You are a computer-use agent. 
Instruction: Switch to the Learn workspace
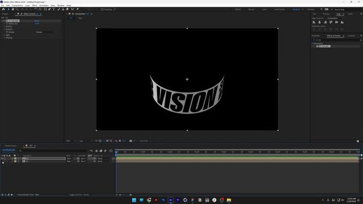point(264,9)
